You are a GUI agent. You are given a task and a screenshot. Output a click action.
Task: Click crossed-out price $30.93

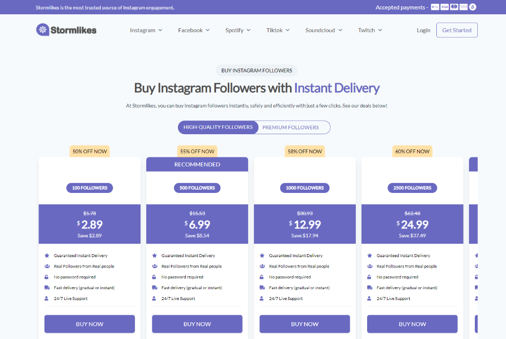pos(304,213)
